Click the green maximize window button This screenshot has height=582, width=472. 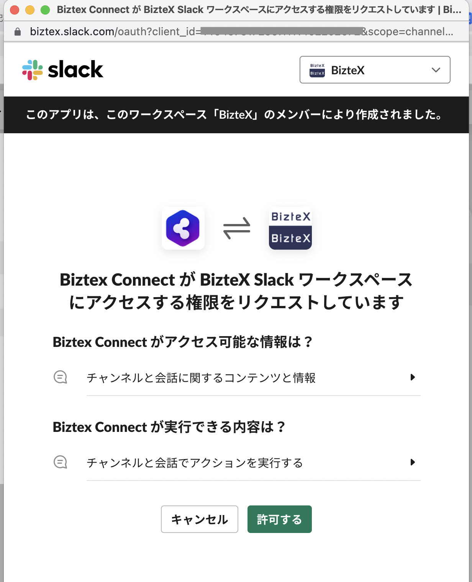45,10
